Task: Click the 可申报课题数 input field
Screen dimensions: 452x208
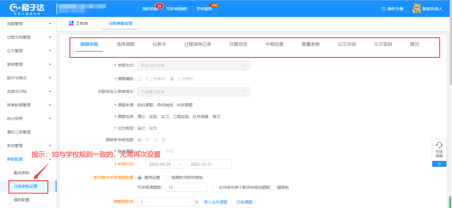Action: click(186, 187)
